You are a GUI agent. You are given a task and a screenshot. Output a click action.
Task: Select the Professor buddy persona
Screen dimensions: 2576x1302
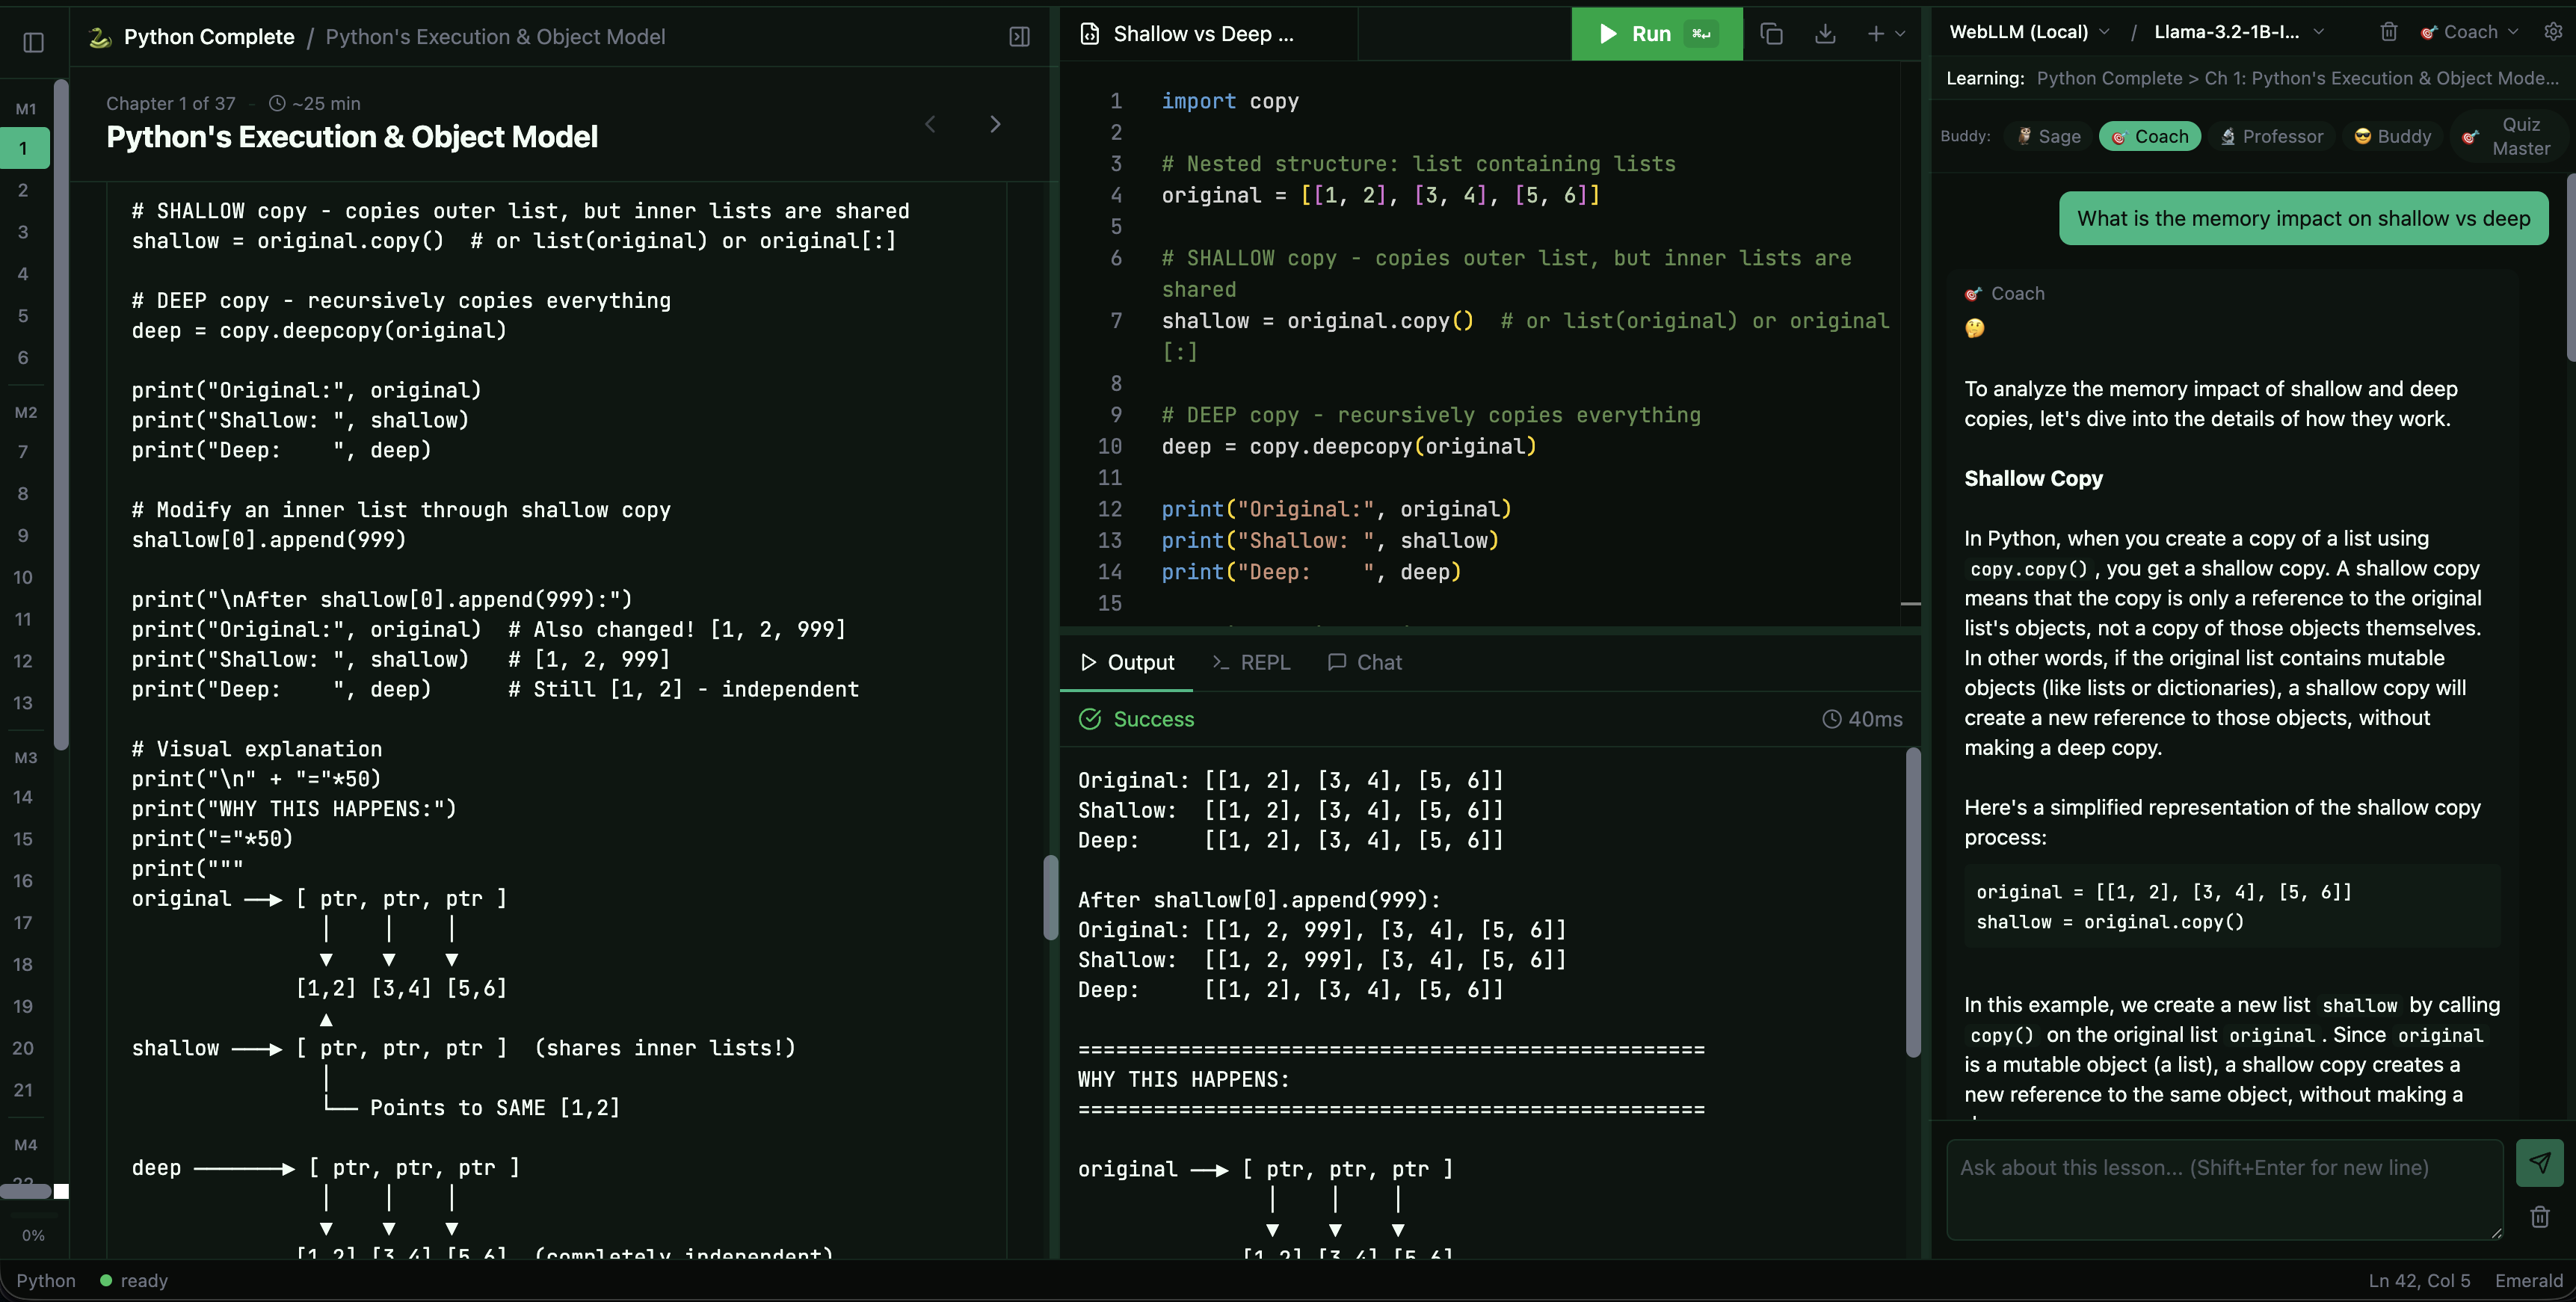coord(2271,136)
